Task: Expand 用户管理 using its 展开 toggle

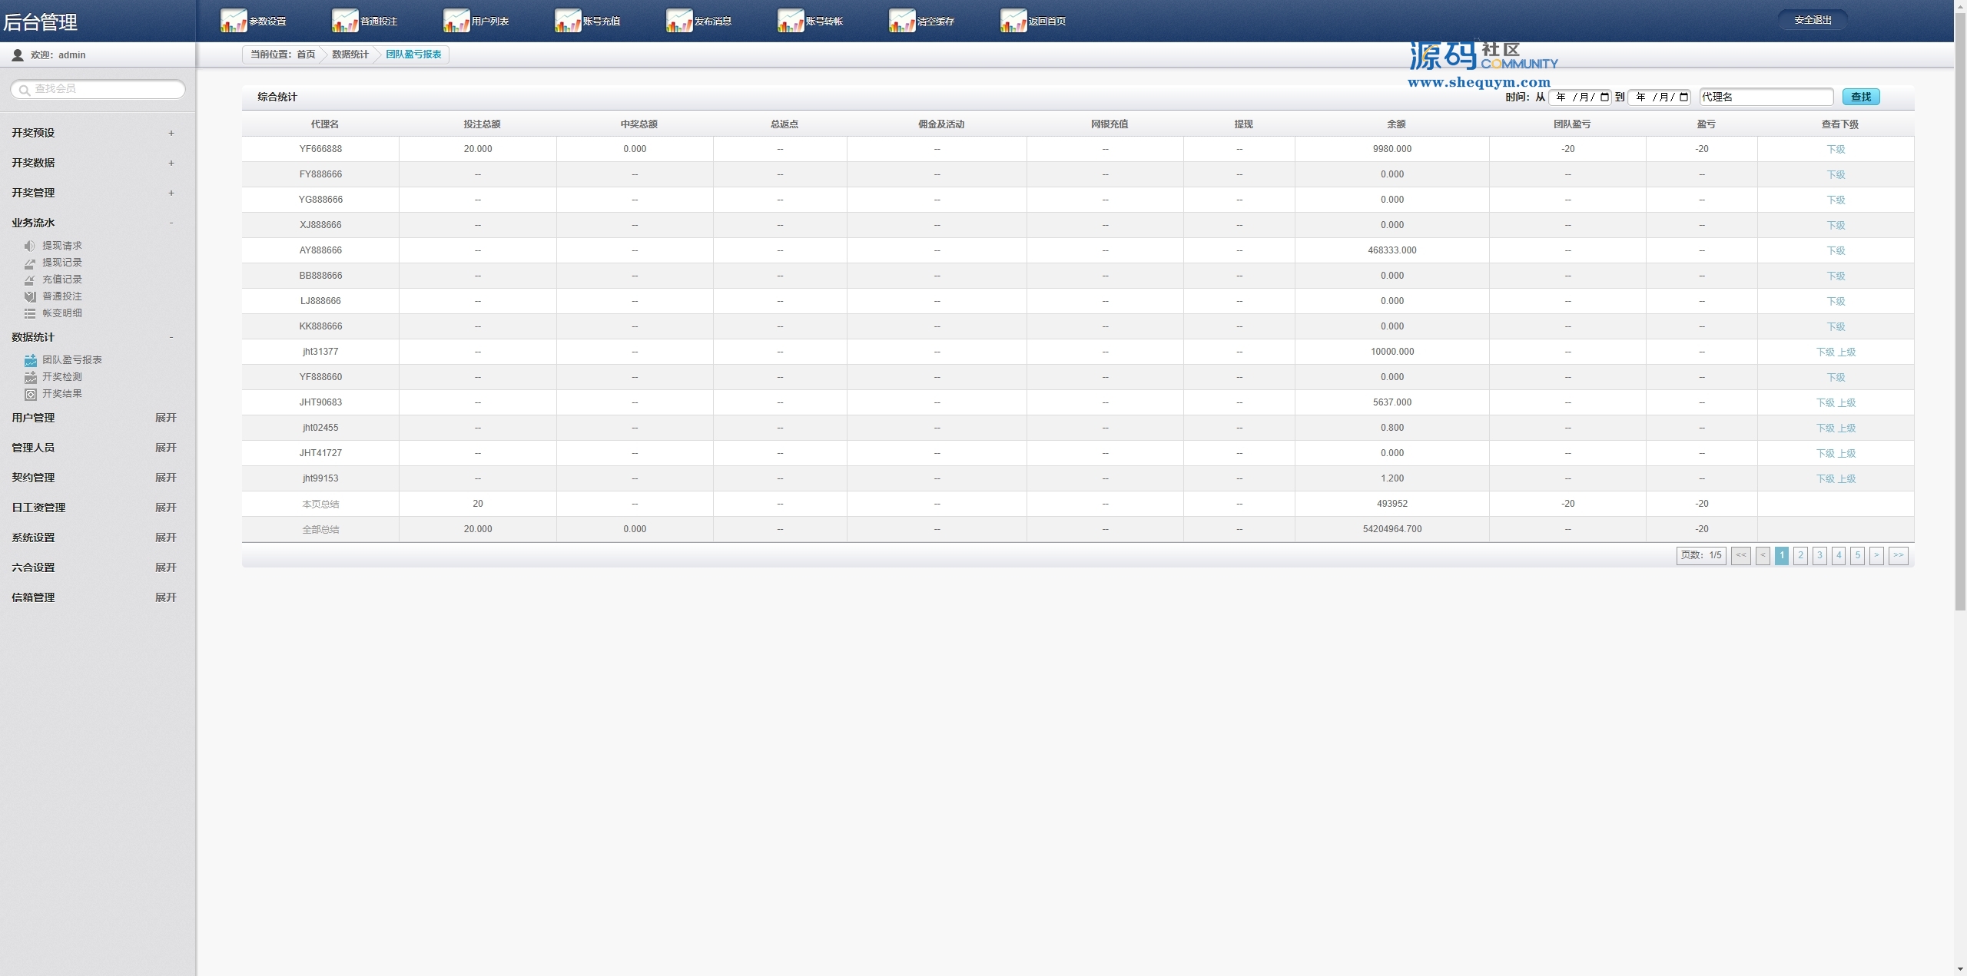Action: tap(165, 418)
